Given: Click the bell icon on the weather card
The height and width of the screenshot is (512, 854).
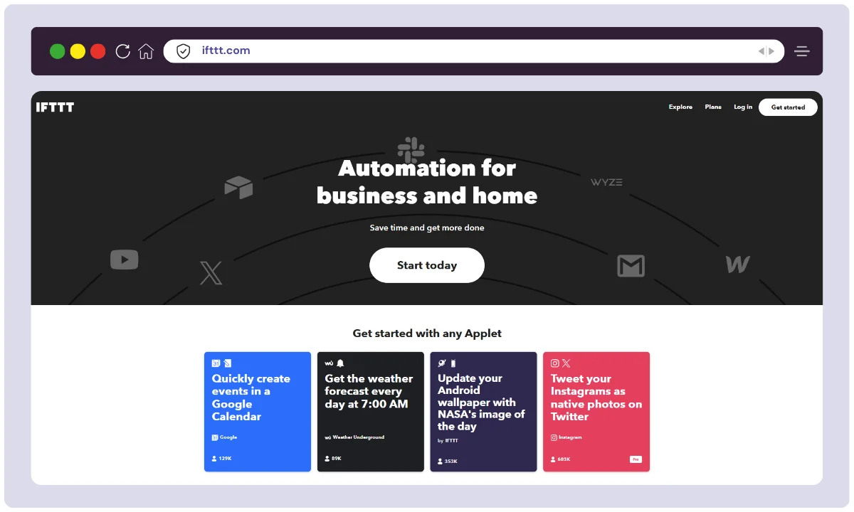Looking at the screenshot, I should coord(340,363).
